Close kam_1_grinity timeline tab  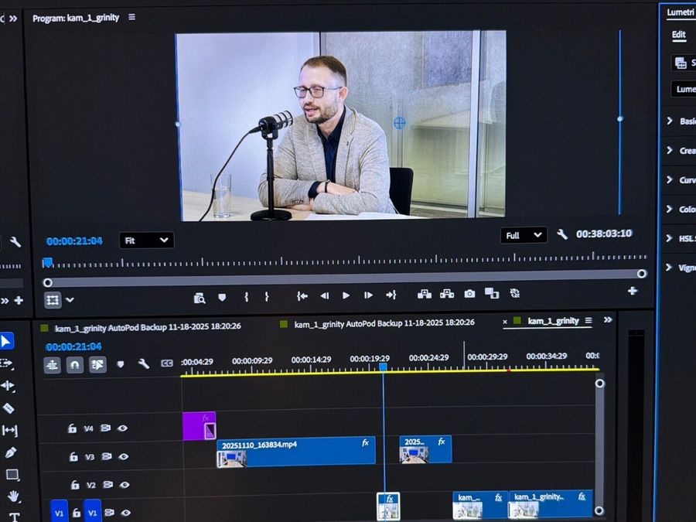[505, 322]
